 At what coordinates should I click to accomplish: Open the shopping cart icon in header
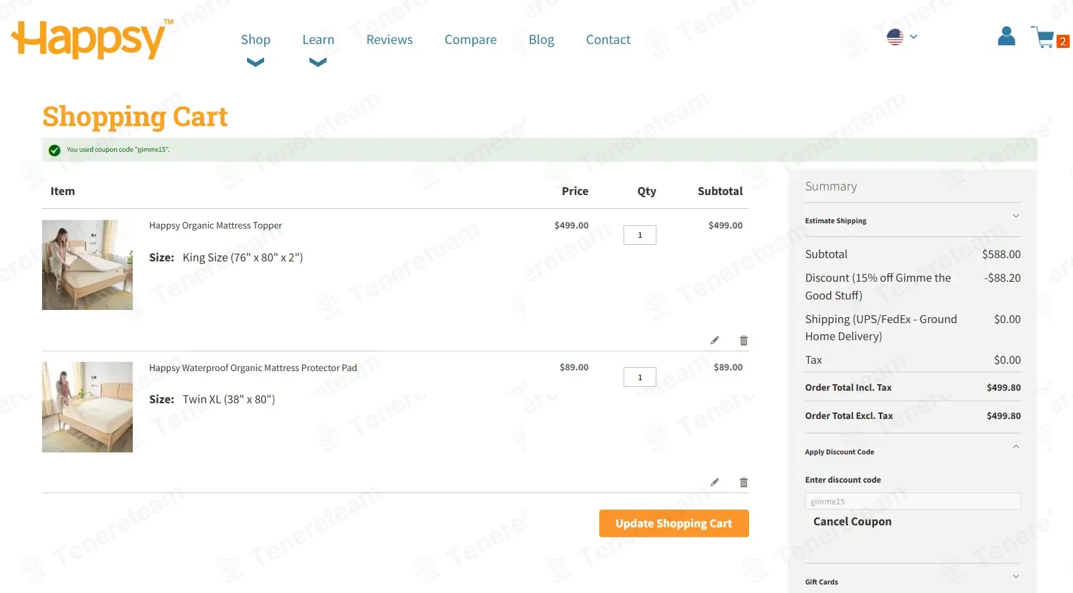[x=1043, y=37]
